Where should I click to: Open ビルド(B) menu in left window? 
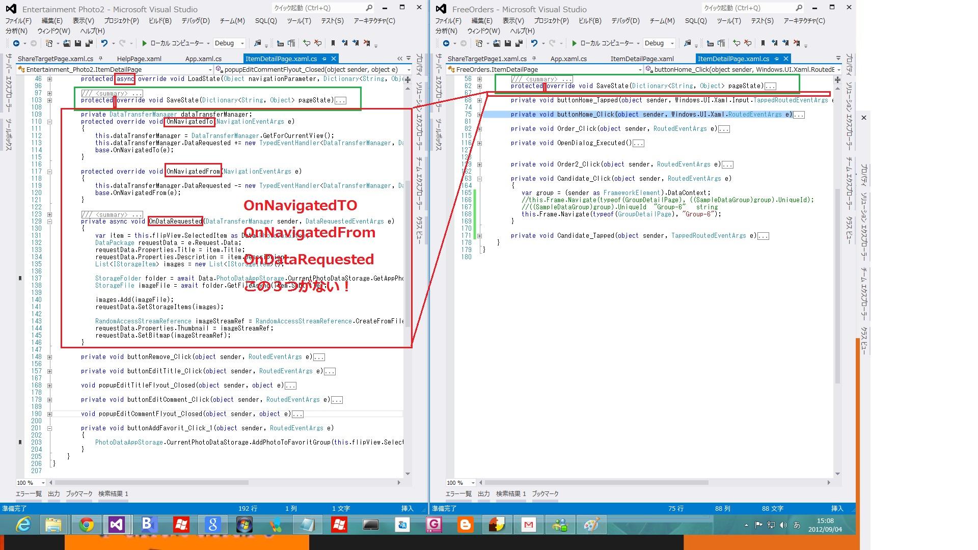(160, 21)
